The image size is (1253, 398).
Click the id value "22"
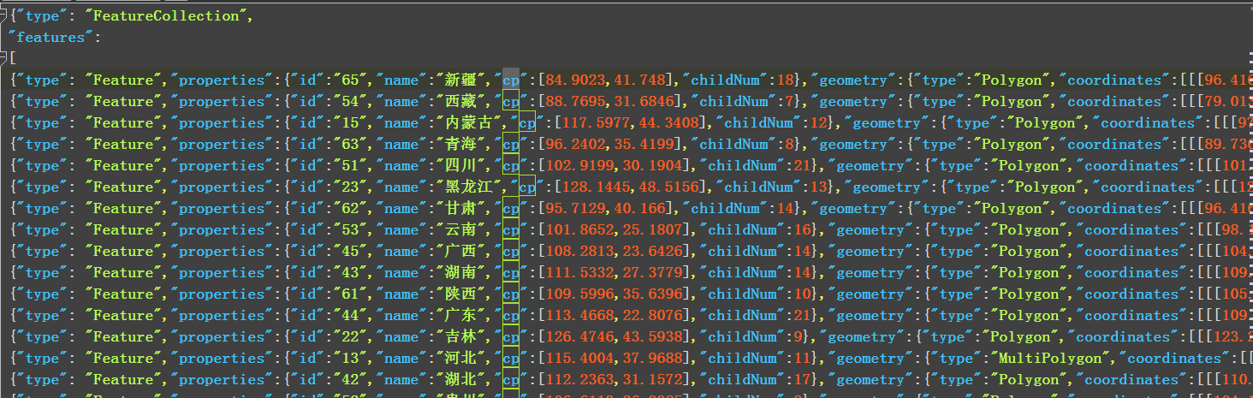click(x=348, y=336)
